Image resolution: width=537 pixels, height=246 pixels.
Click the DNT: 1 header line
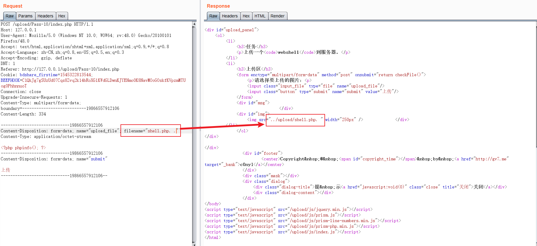(x=8, y=63)
